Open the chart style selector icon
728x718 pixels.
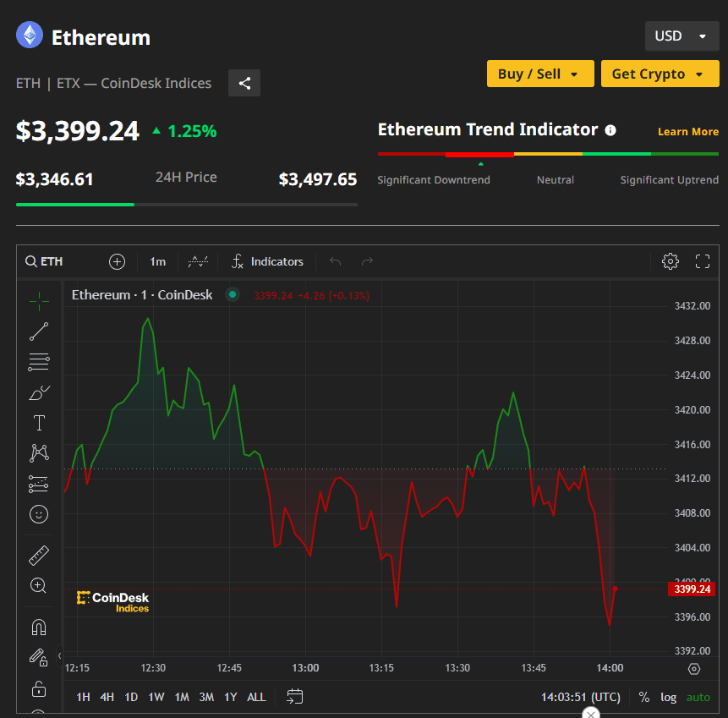point(198,261)
